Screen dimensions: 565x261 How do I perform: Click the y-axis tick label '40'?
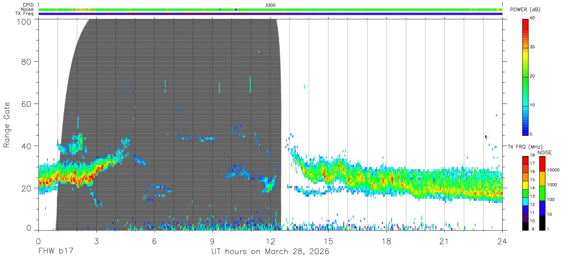pos(27,146)
